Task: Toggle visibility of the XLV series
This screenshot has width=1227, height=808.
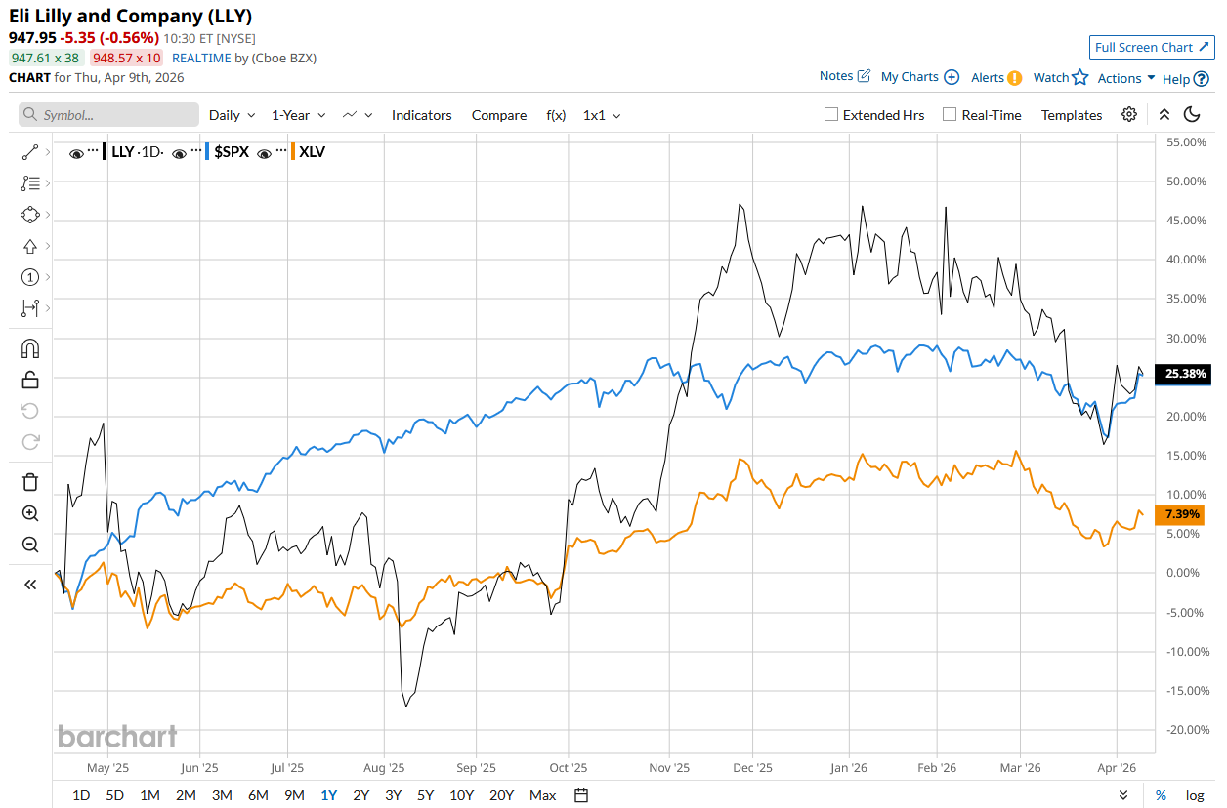Action: tap(264, 152)
